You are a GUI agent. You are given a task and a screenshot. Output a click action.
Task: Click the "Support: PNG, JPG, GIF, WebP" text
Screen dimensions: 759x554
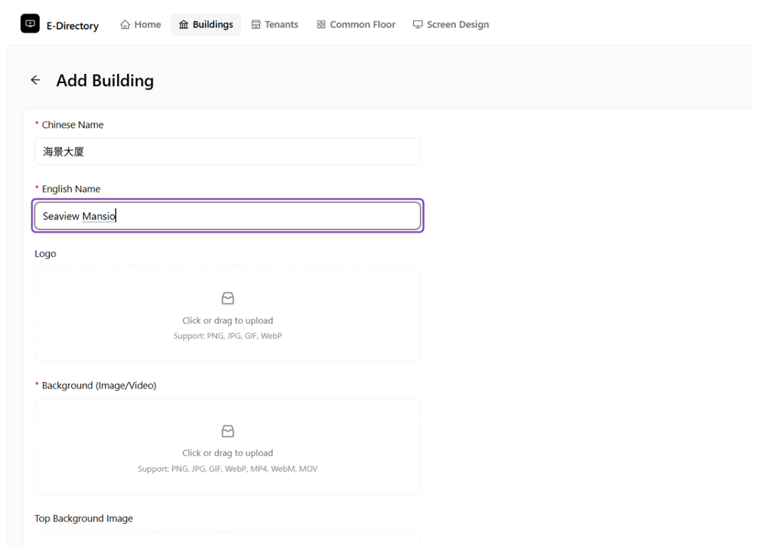click(227, 336)
